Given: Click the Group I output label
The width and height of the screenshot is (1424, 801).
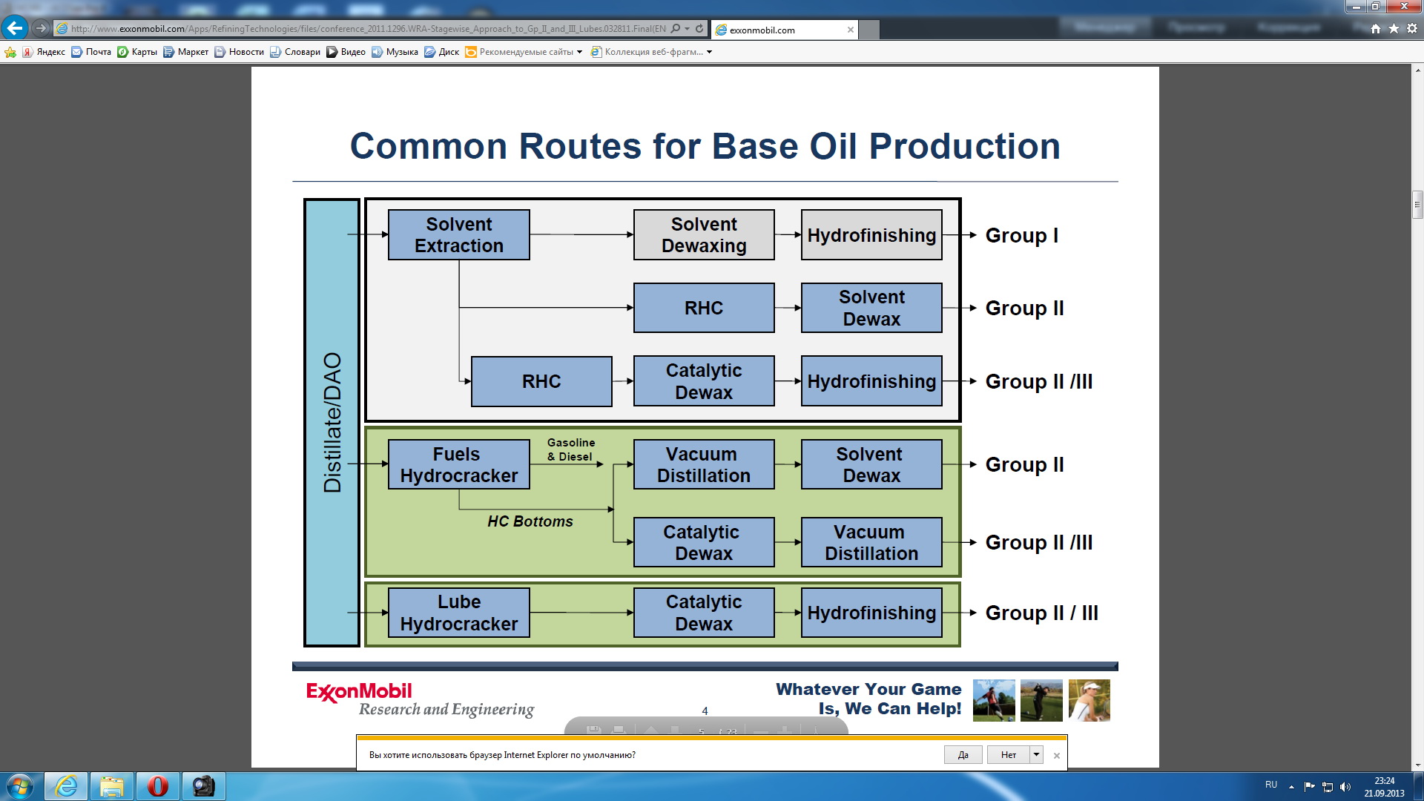Looking at the screenshot, I should pyautogui.click(x=1021, y=235).
